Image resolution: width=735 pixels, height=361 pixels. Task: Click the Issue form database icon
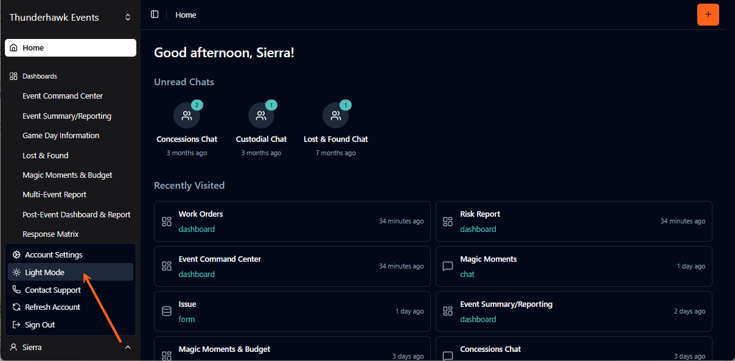pyautogui.click(x=167, y=312)
